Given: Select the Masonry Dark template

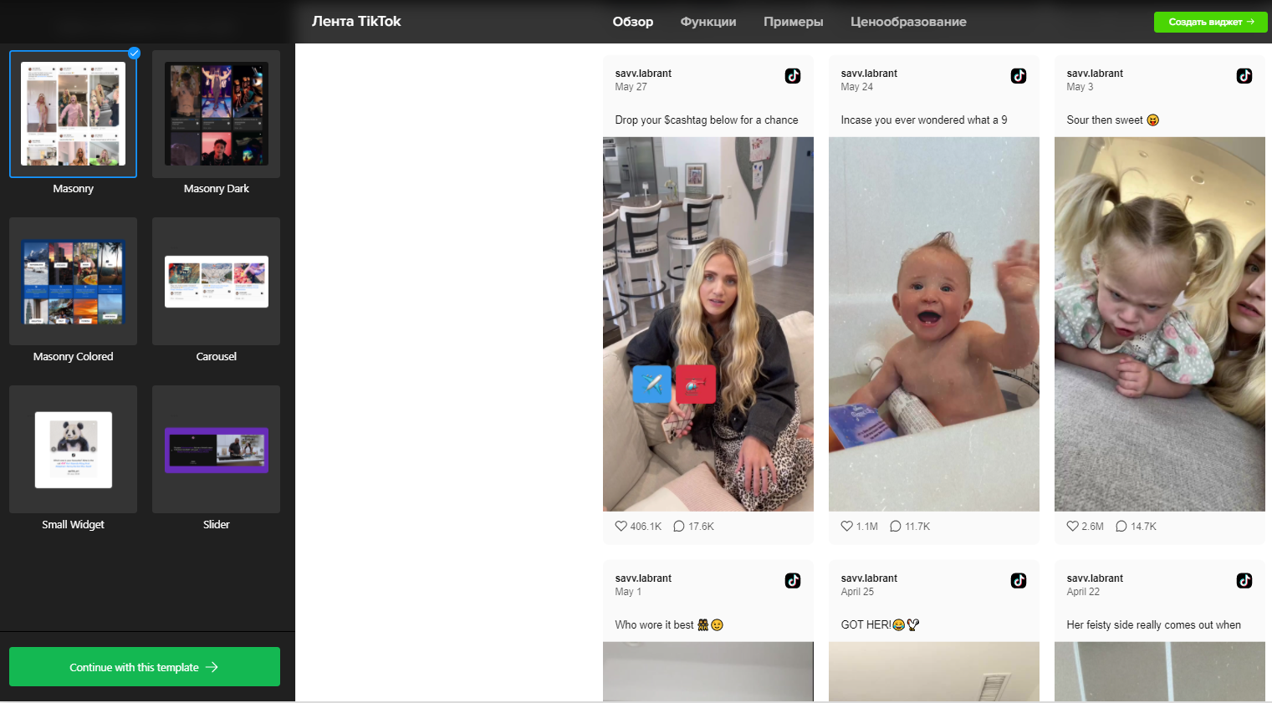Looking at the screenshot, I should tap(216, 114).
